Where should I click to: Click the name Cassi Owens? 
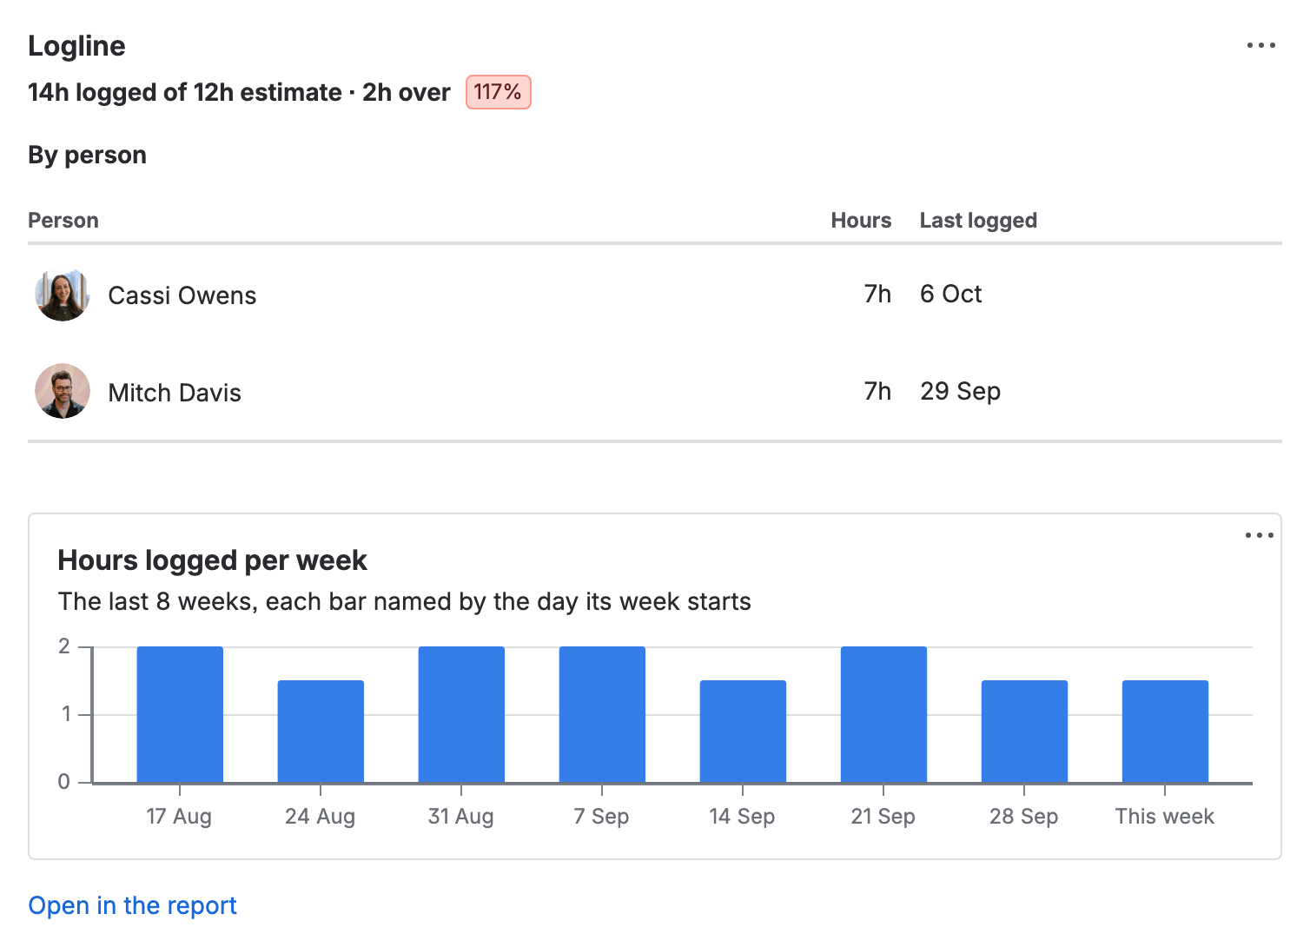[x=182, y=295]
